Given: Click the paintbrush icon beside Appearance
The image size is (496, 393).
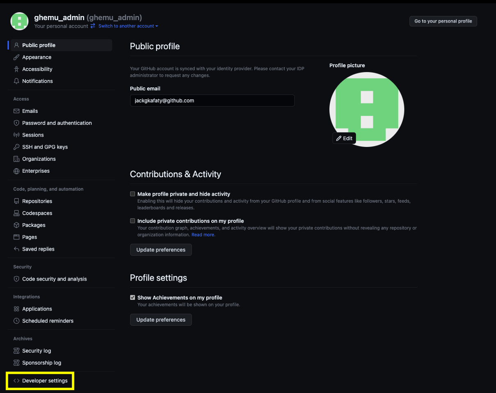Looking at the screenshot, I should [x=16, y=57].
